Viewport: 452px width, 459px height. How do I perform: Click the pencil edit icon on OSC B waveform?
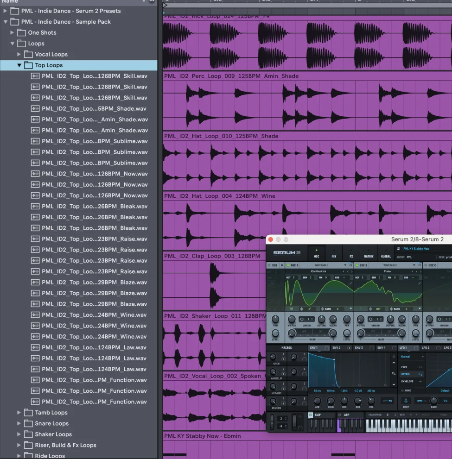(420, 283)
